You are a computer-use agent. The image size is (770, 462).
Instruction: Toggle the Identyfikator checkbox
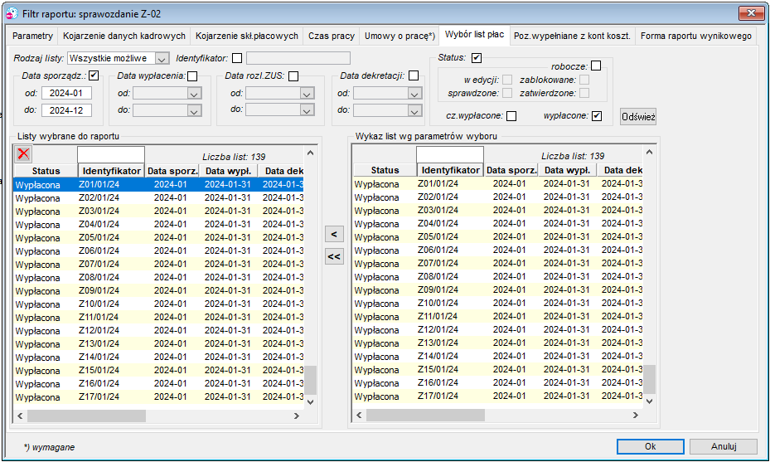tap(237, 58)
